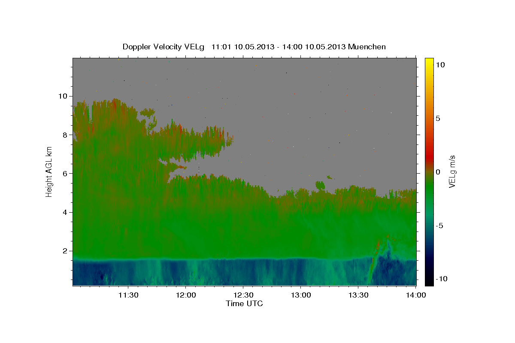Click the 13:30 time tick label

tap(358, 295)
